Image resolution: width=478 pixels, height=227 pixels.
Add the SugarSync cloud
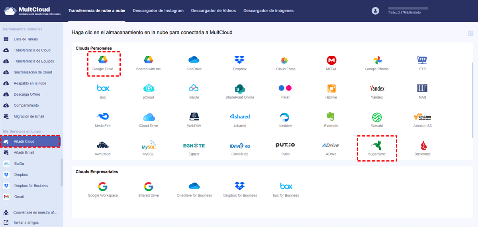(x=377, y=148)
